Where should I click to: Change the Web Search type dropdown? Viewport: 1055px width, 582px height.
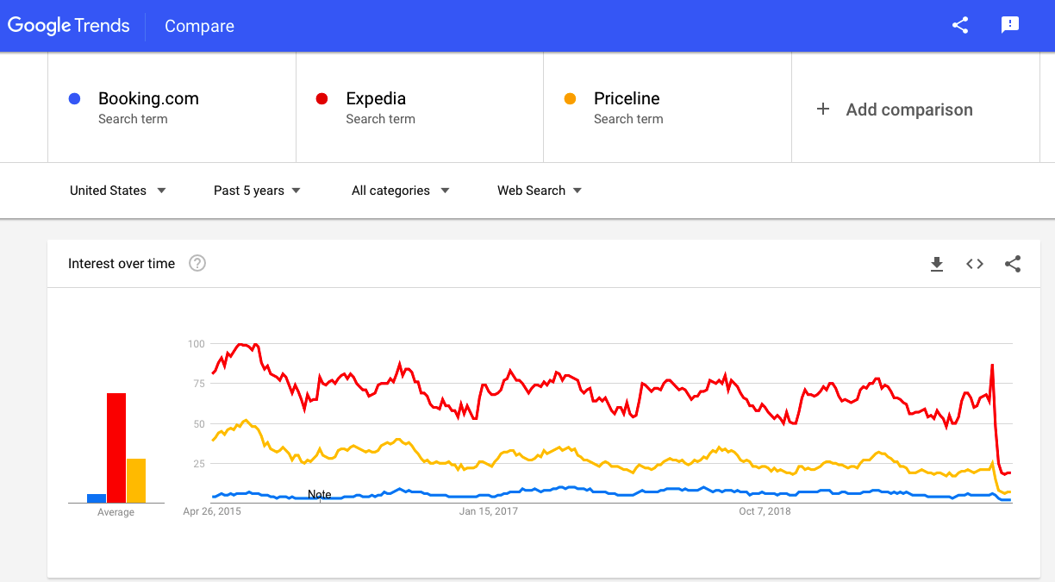(540, 191)
